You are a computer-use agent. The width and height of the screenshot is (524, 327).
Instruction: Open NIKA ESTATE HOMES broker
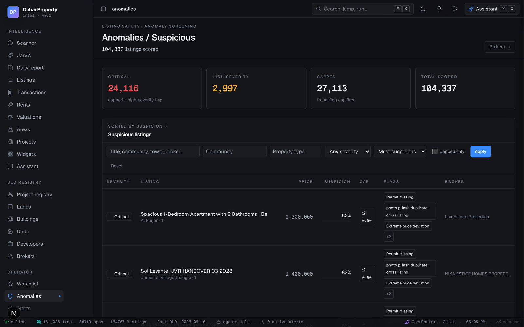tap(477, 274)
